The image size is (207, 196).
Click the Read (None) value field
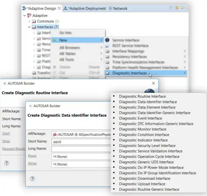(x=81, y=157)
